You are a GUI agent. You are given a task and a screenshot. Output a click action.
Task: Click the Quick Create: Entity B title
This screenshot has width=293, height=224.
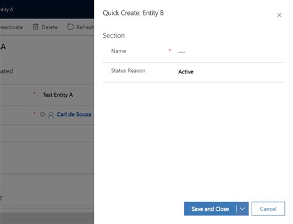pyautogui.click(x=133, y=13)
